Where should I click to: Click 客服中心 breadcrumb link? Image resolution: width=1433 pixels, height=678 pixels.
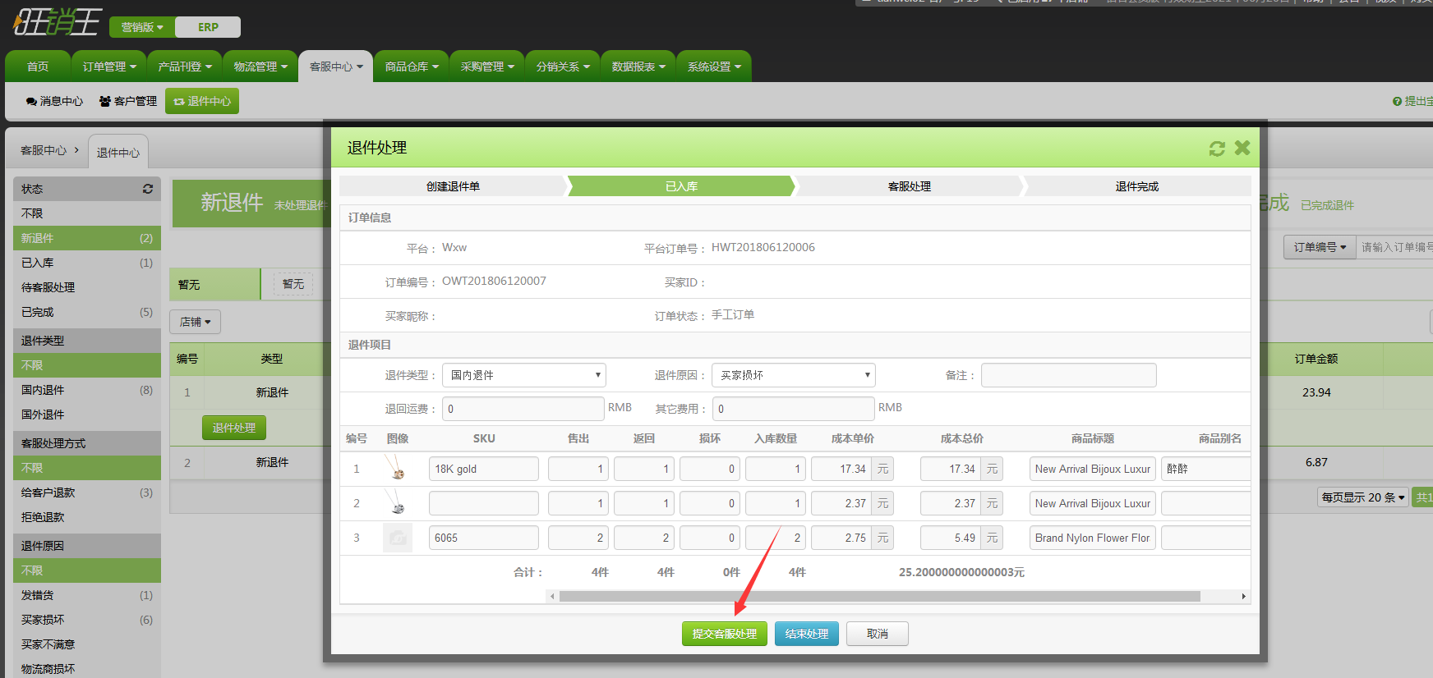44,150
